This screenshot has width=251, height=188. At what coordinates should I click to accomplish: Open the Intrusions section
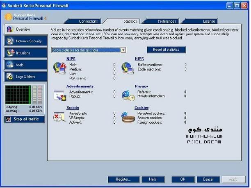pyautogui.click(x=25, y=53)
